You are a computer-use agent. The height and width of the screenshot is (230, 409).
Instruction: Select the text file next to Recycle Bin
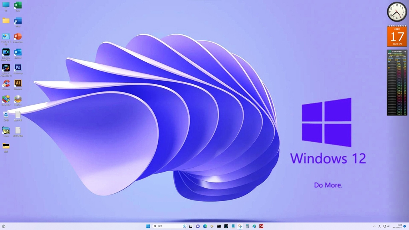point(18,116)
